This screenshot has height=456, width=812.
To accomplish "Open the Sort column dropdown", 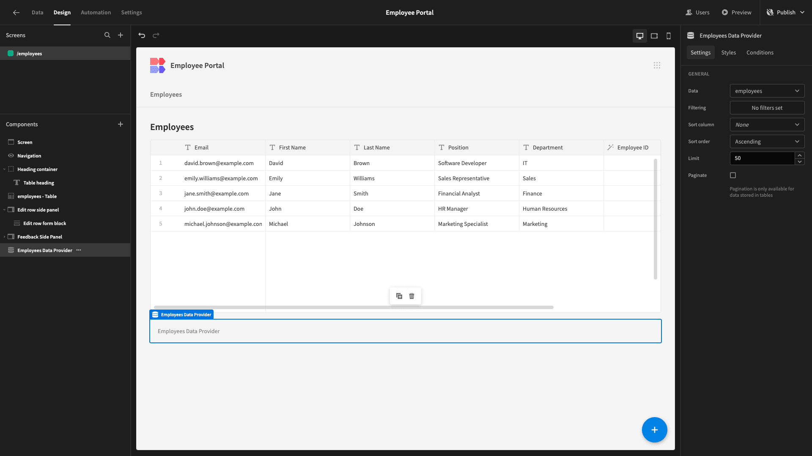I will pos(768,124).
